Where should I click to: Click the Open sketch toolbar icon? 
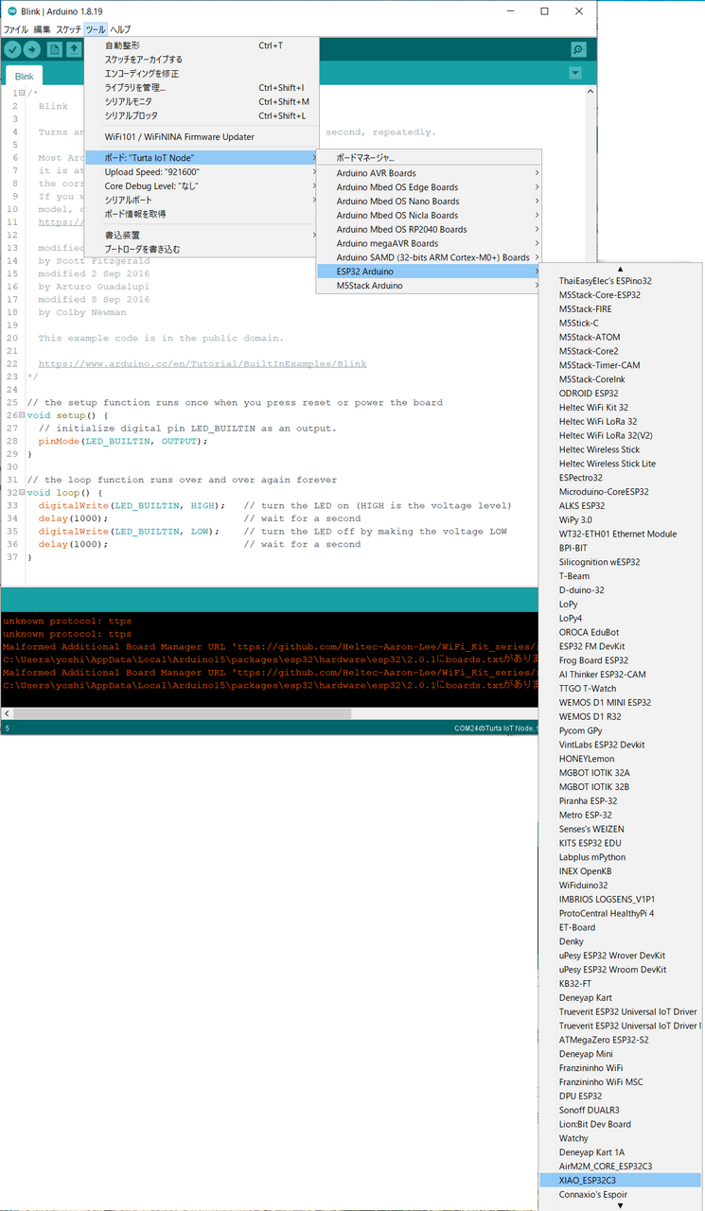tap(74, 49)
